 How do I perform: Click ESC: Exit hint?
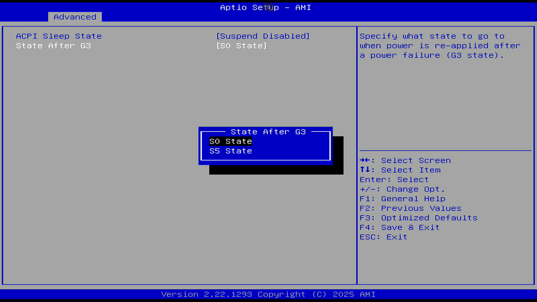(x=383, y=237)
